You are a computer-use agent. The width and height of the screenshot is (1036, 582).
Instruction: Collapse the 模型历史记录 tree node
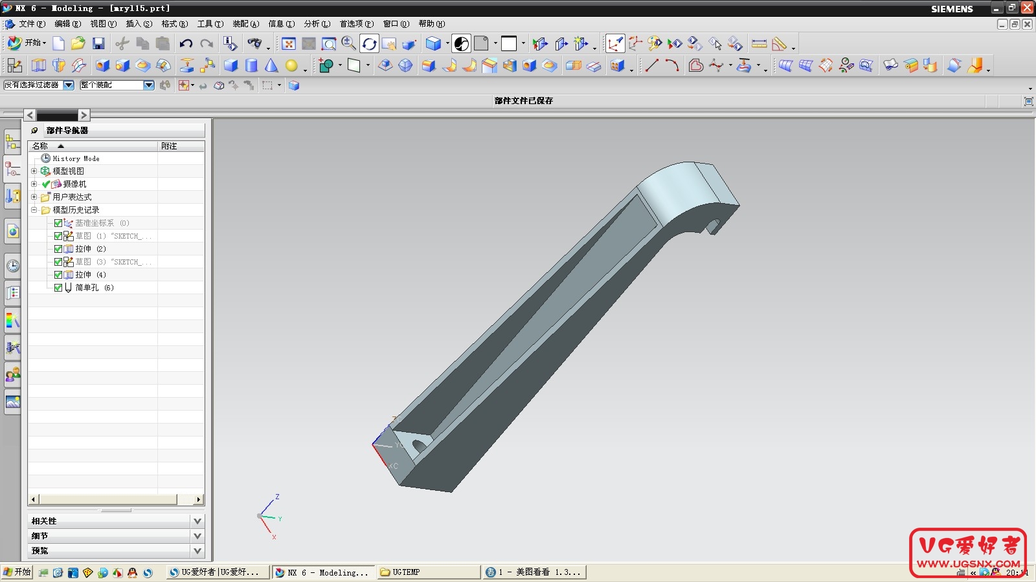(x=34, y=210)
